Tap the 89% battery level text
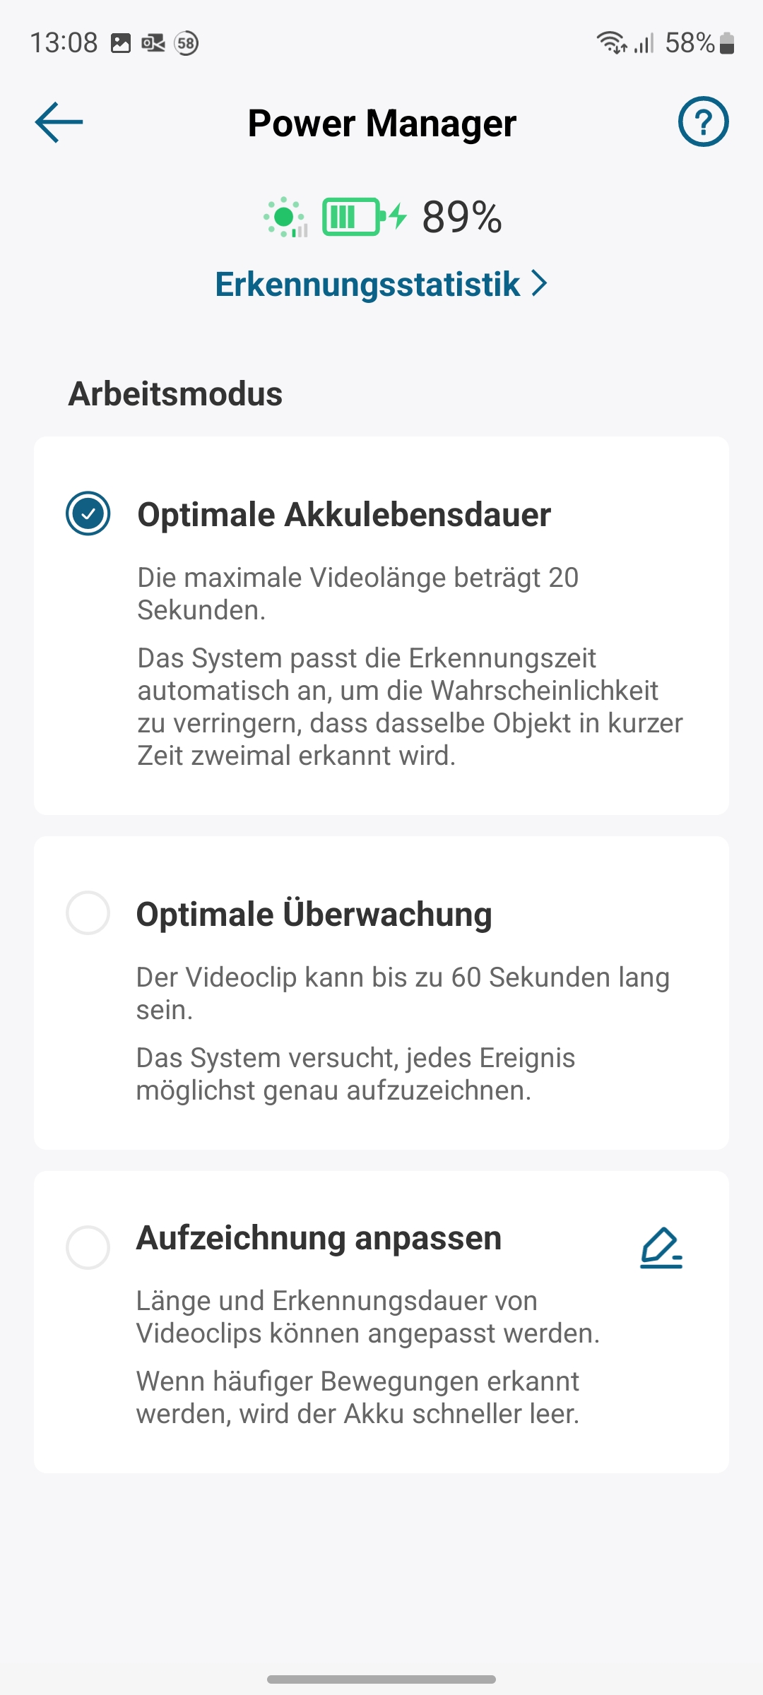Image resolution: width=763 pixels, height=1695 pixels. (x=462, y=217)
